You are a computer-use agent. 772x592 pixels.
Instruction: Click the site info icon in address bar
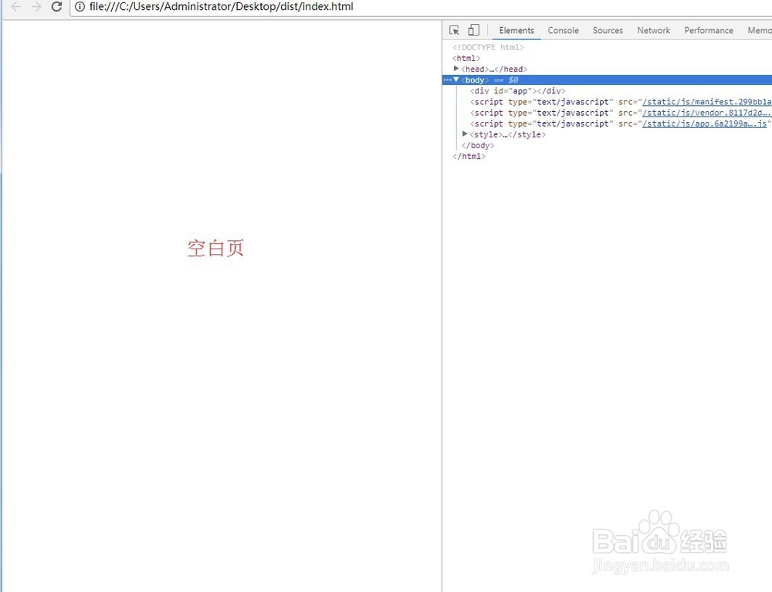[x=80, y=7]
